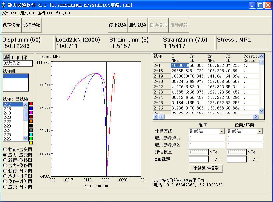Pick the gray color swatch
This screenshot has height=202, width=273.
[31, 130]
